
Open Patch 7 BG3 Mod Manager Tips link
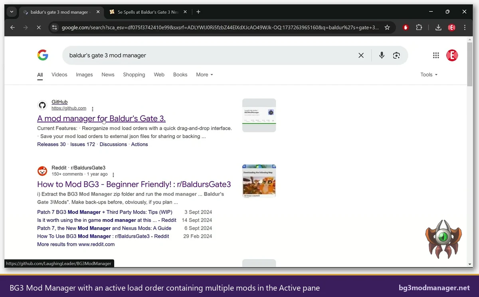tap(105, 212)
